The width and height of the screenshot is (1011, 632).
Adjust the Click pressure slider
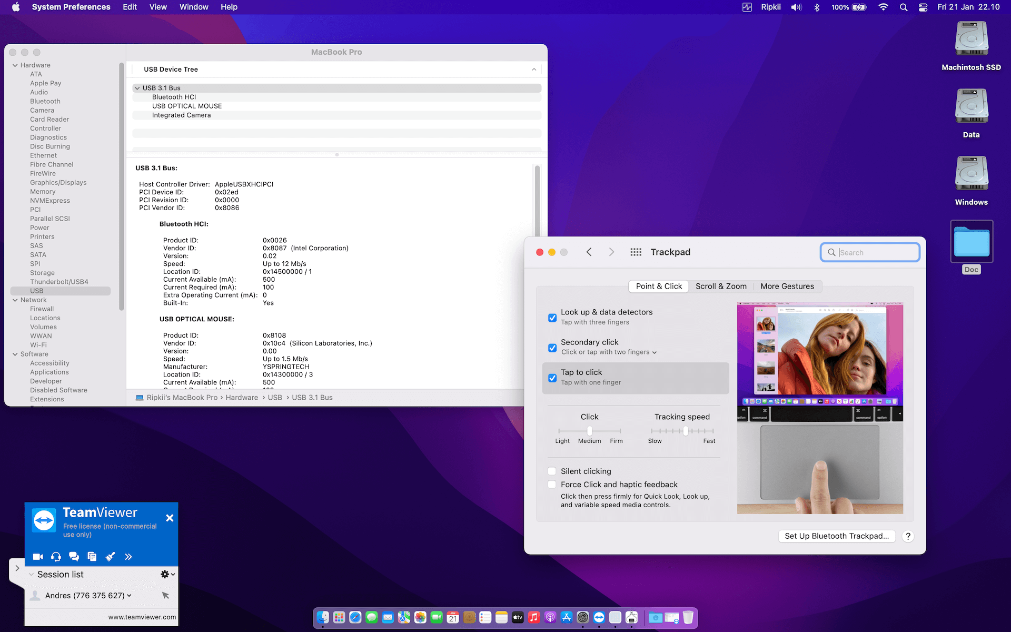pyautogui.click(x=590, y=431)
